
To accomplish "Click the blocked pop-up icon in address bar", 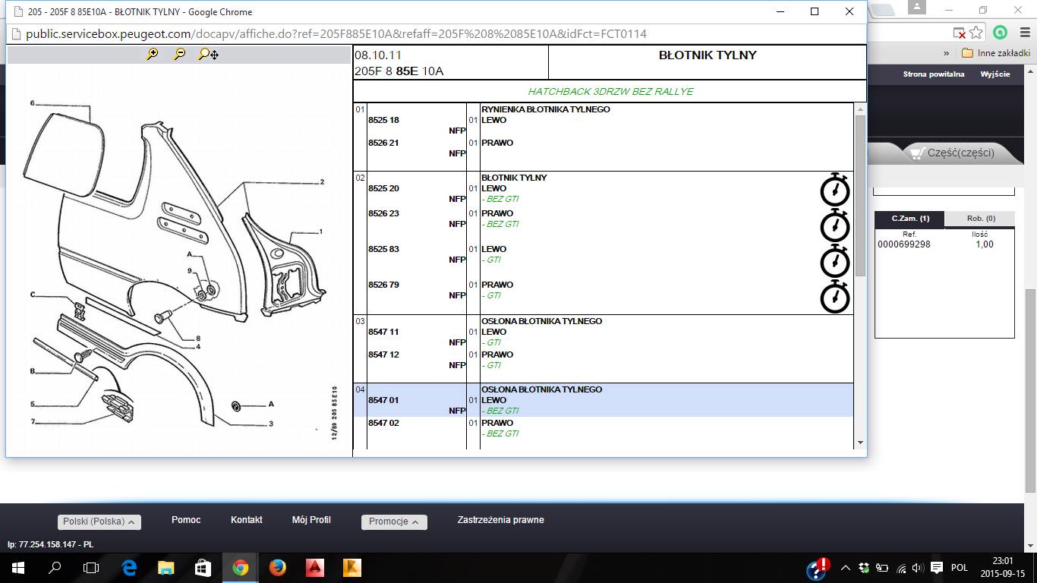I will coord(960,33).
